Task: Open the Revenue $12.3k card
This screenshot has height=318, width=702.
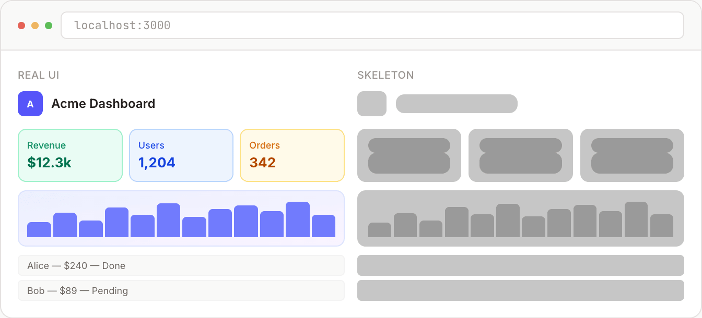Action: (x=70, y=155)
